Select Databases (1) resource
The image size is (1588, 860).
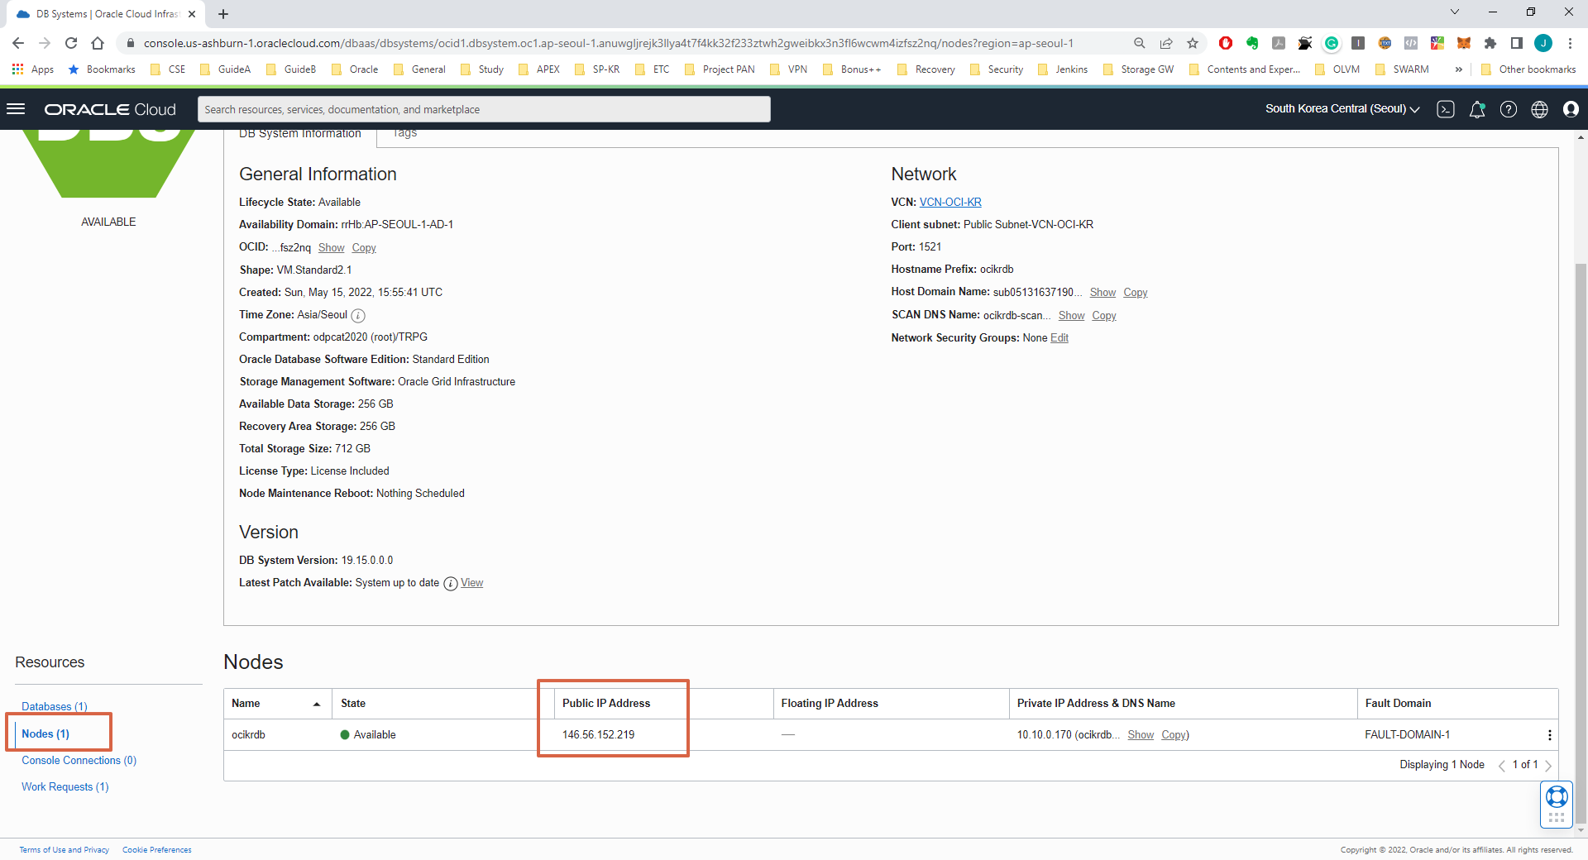[55, 707]
